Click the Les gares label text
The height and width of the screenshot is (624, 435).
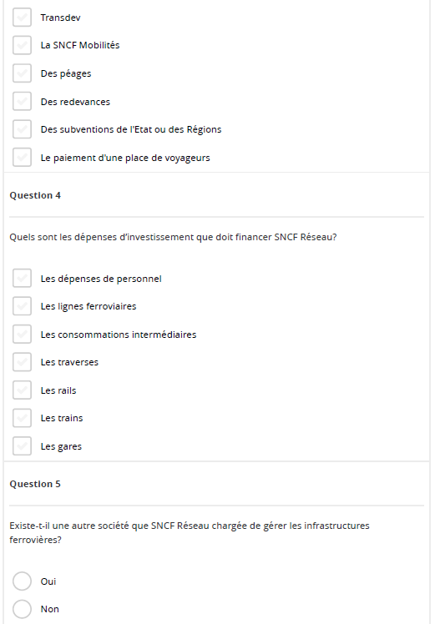(61, 446)
